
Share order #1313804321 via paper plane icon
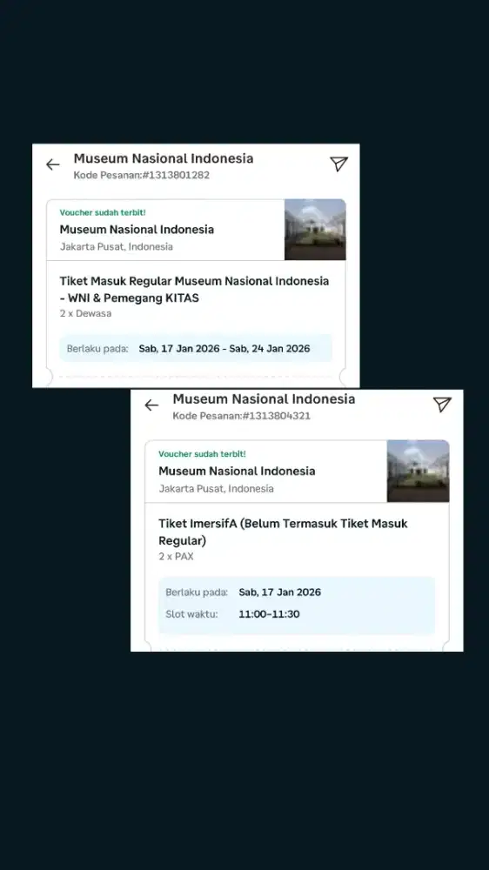pos(442,405)
